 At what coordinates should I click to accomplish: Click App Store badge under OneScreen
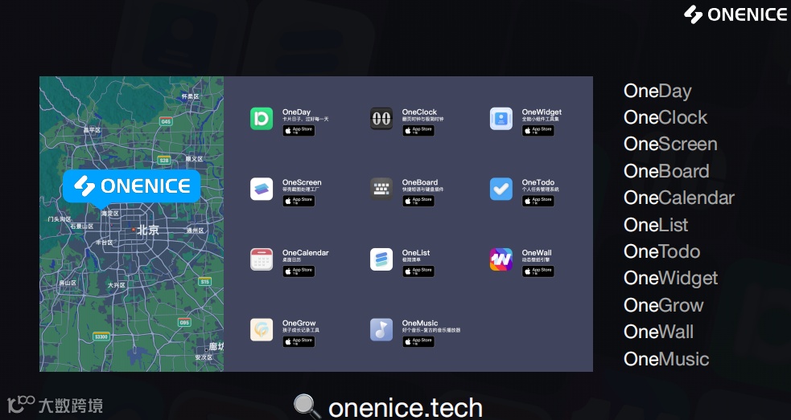pos(299,201)
